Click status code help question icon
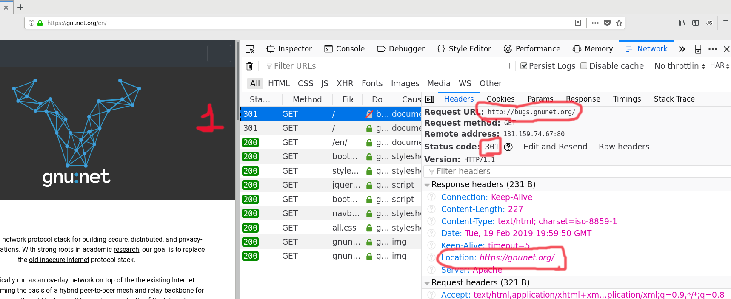 click(x=508, y=147)
